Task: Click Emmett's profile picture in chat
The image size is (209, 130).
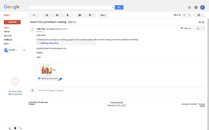Action: click(x=6, y=50)
